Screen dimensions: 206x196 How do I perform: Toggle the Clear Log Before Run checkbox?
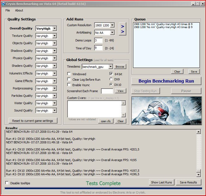(69, 79)
